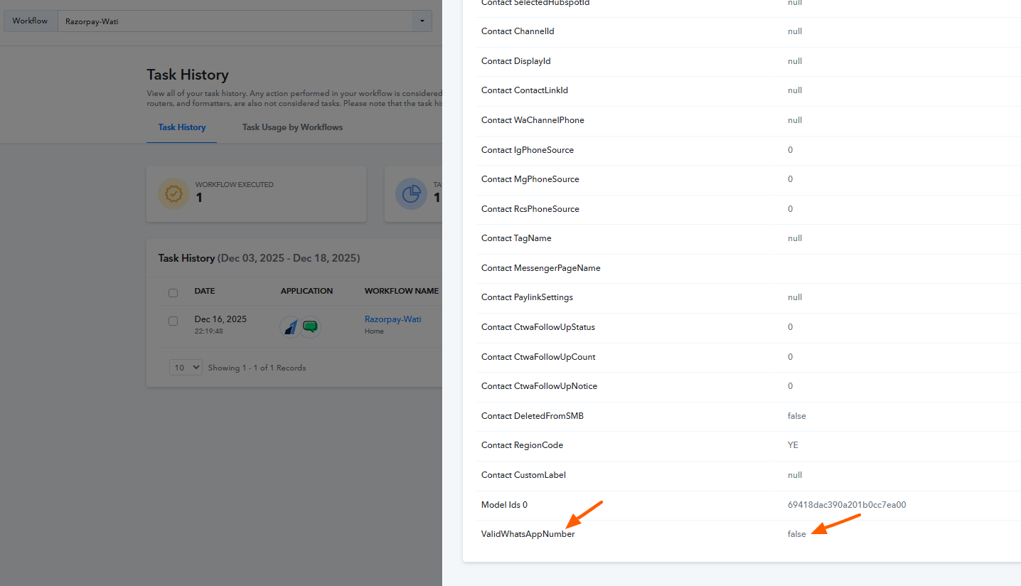Open the 10 records-per-page dropdown
The height and width of the screenshot is (586, 1021).
pos(186,368)
